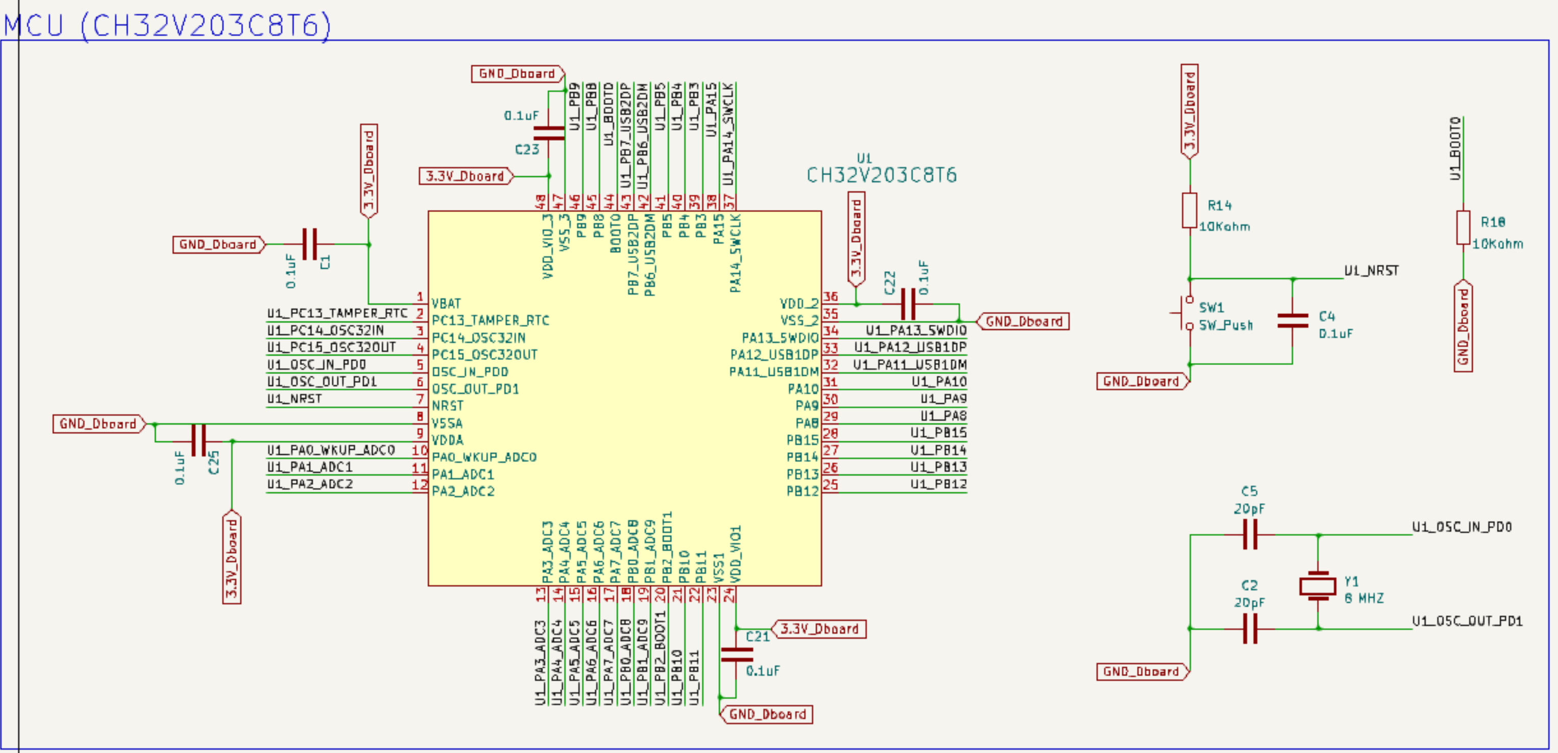Click pin number 36 at VDD_2
Image resolution: width=1558 pixels, height=753 pixels.
(x=831, y=297)
